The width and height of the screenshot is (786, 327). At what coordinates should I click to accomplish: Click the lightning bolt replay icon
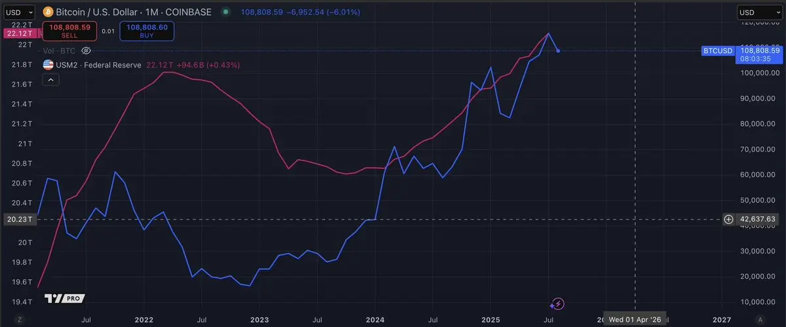click(x=557, y=303)
